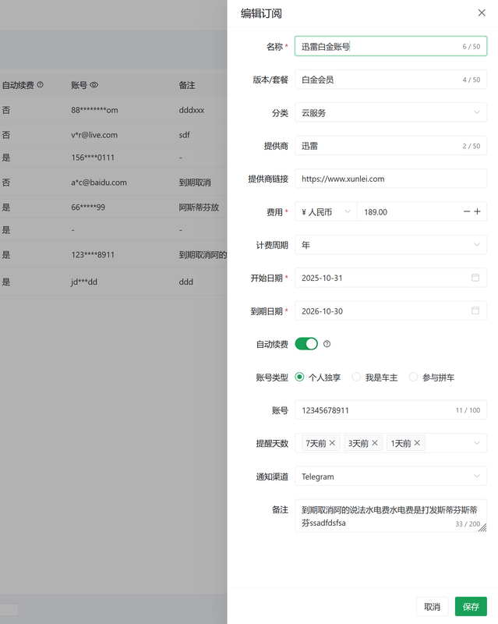Screen dimensions: 498x624
Task: Click the 取消 button
Action: pos(433,607)
